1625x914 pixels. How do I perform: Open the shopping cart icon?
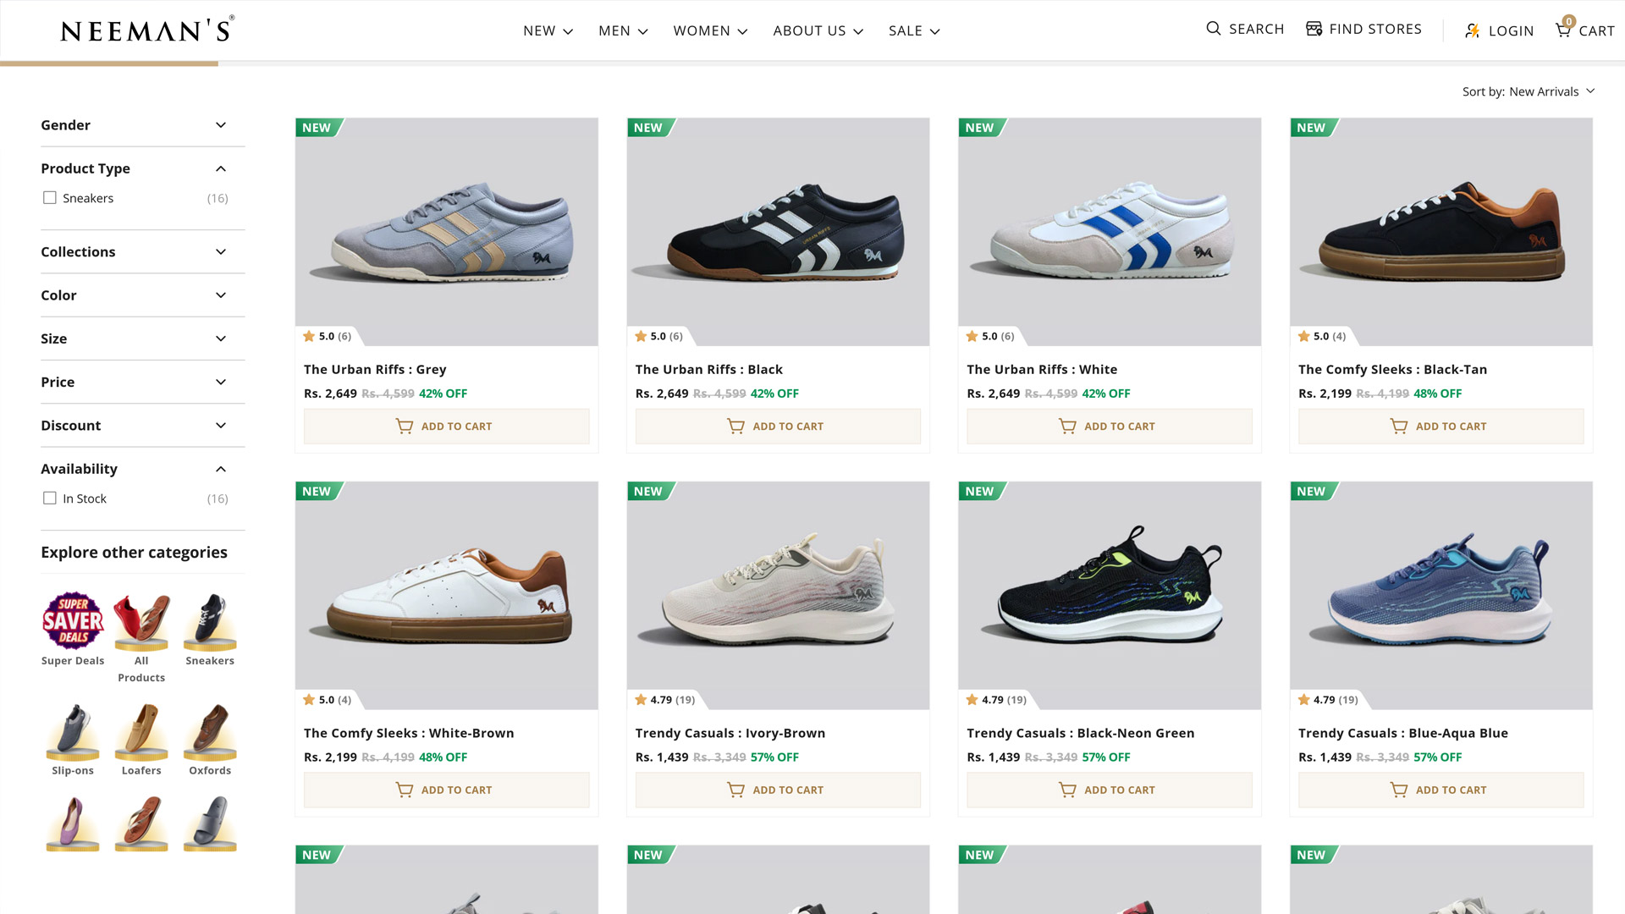pos(1563,30)
